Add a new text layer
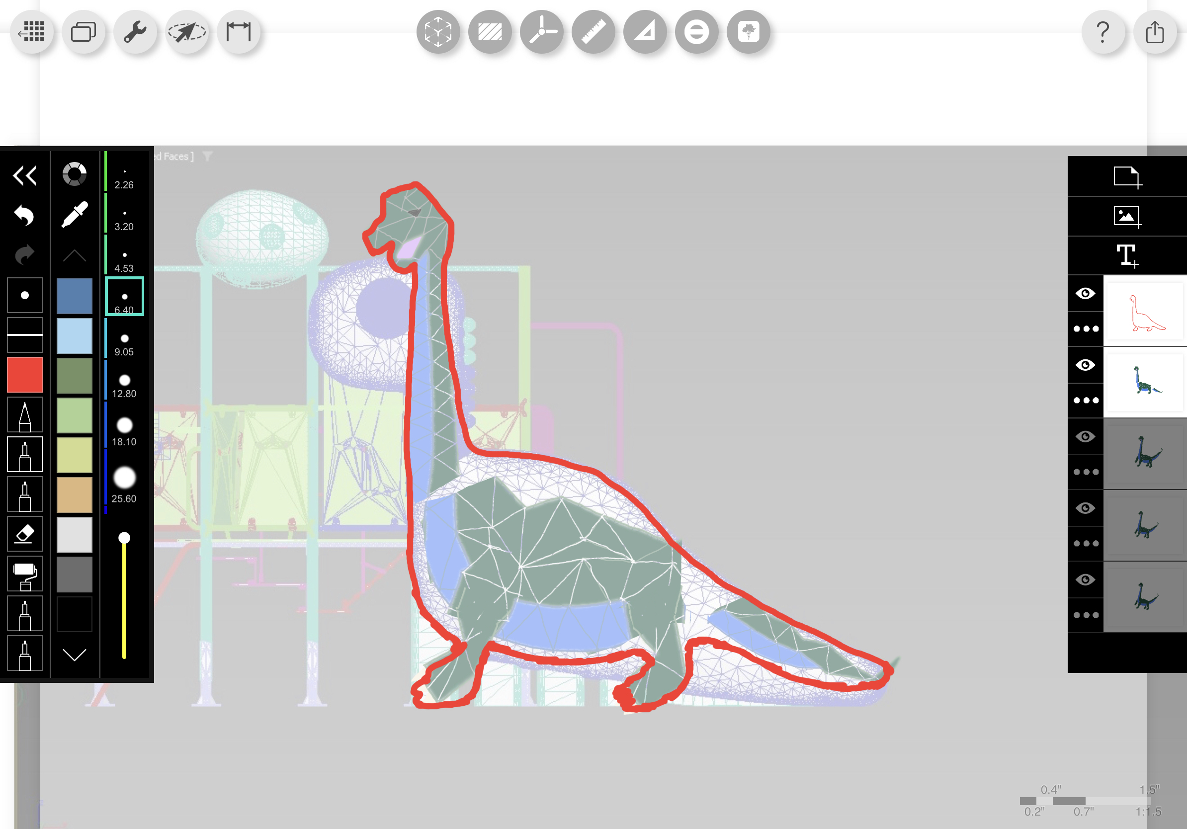1187x829 pixels. (1127, 256)
